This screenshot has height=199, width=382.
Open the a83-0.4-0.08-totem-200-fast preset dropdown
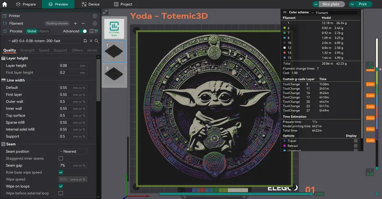(x=43, y=41)
